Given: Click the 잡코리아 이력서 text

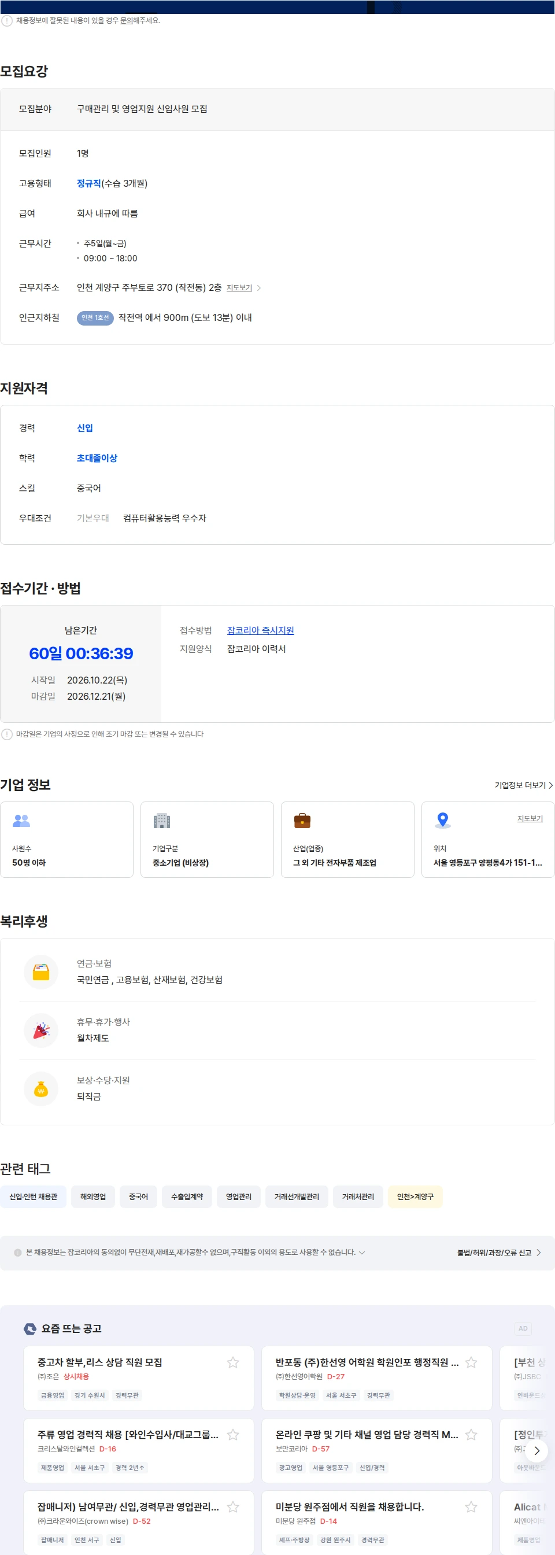Looking at the screenshot, I should (256, 649).
